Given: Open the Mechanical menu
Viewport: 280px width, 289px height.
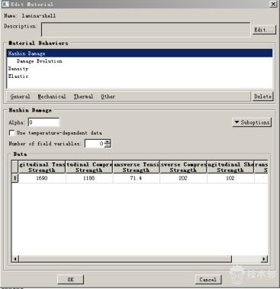Looking at the screenshot, I should [x=52, y=96].
